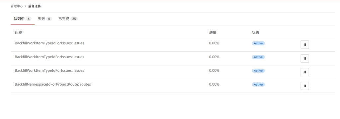
Task: Click the 迁移 column header
Action: pyautogui.click(x=18, y=33)
